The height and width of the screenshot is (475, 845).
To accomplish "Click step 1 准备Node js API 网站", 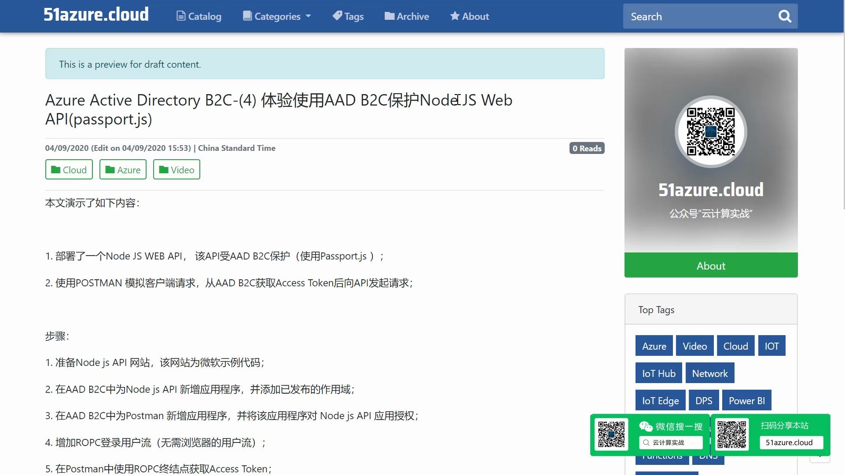I will [155, 362].
